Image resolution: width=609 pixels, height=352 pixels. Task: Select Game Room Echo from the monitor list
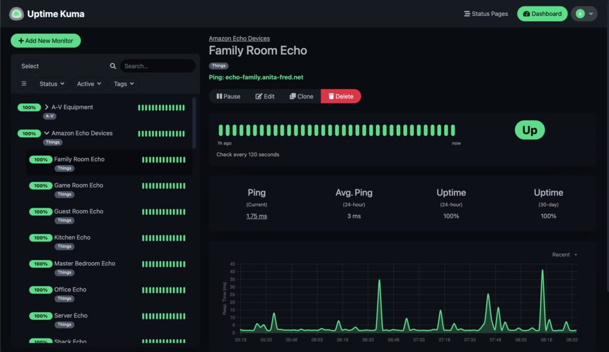pos(78,185)
